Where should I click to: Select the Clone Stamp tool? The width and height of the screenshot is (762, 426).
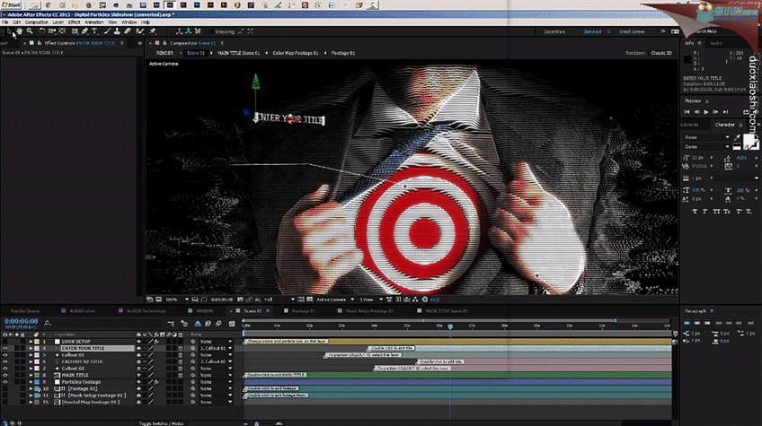pos(117,31)
